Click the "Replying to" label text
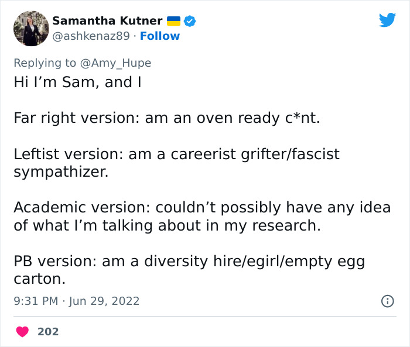The image size is (410, 347). point(45,63)
